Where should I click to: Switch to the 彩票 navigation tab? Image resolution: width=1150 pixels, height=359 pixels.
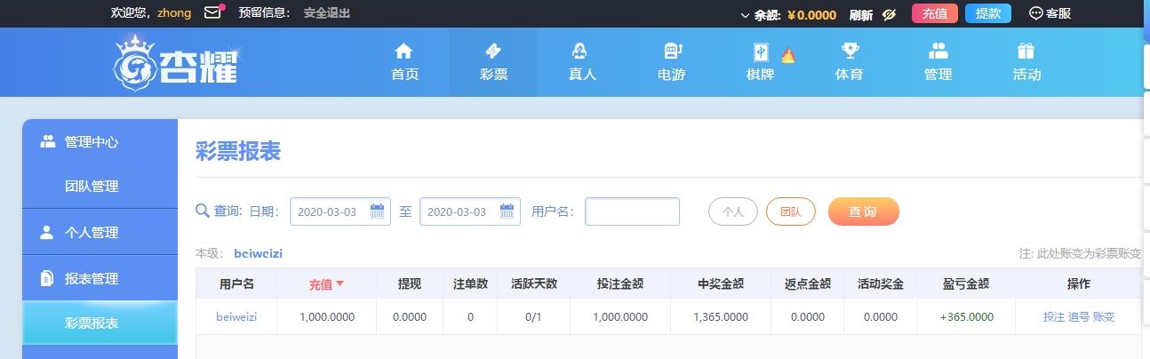click(493, 62)
